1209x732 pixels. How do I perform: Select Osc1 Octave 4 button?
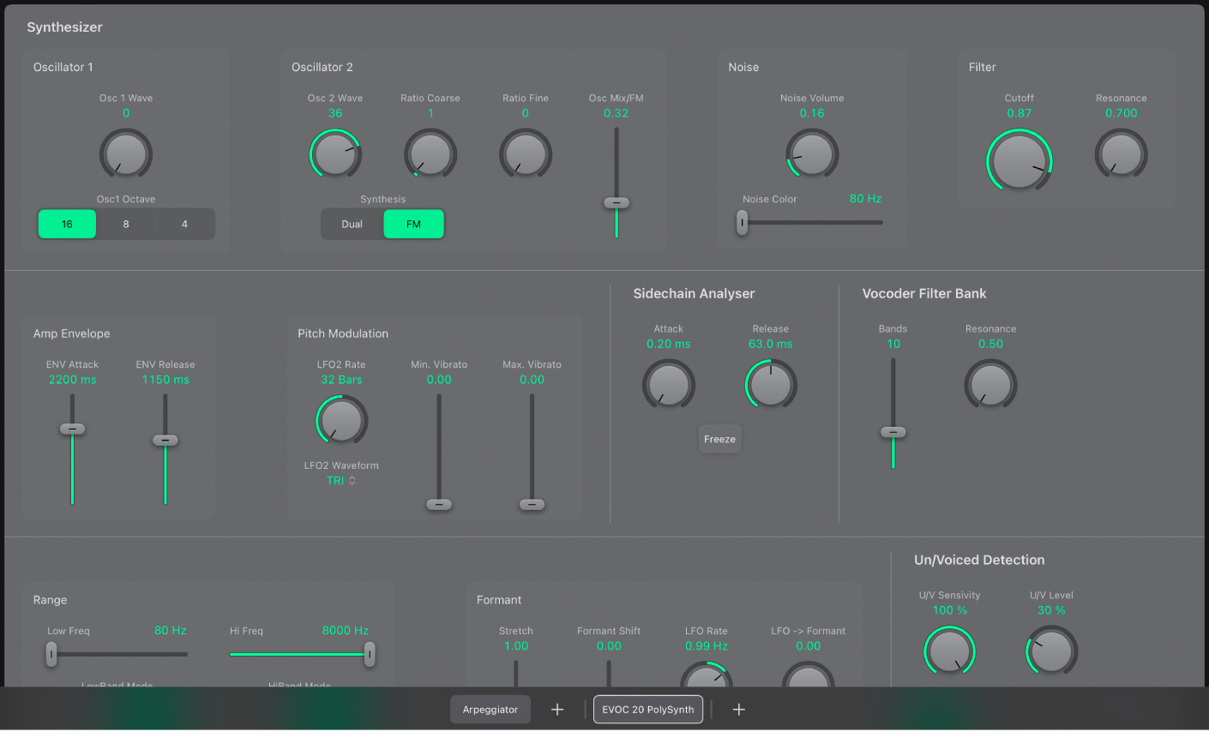click(184, 225)
